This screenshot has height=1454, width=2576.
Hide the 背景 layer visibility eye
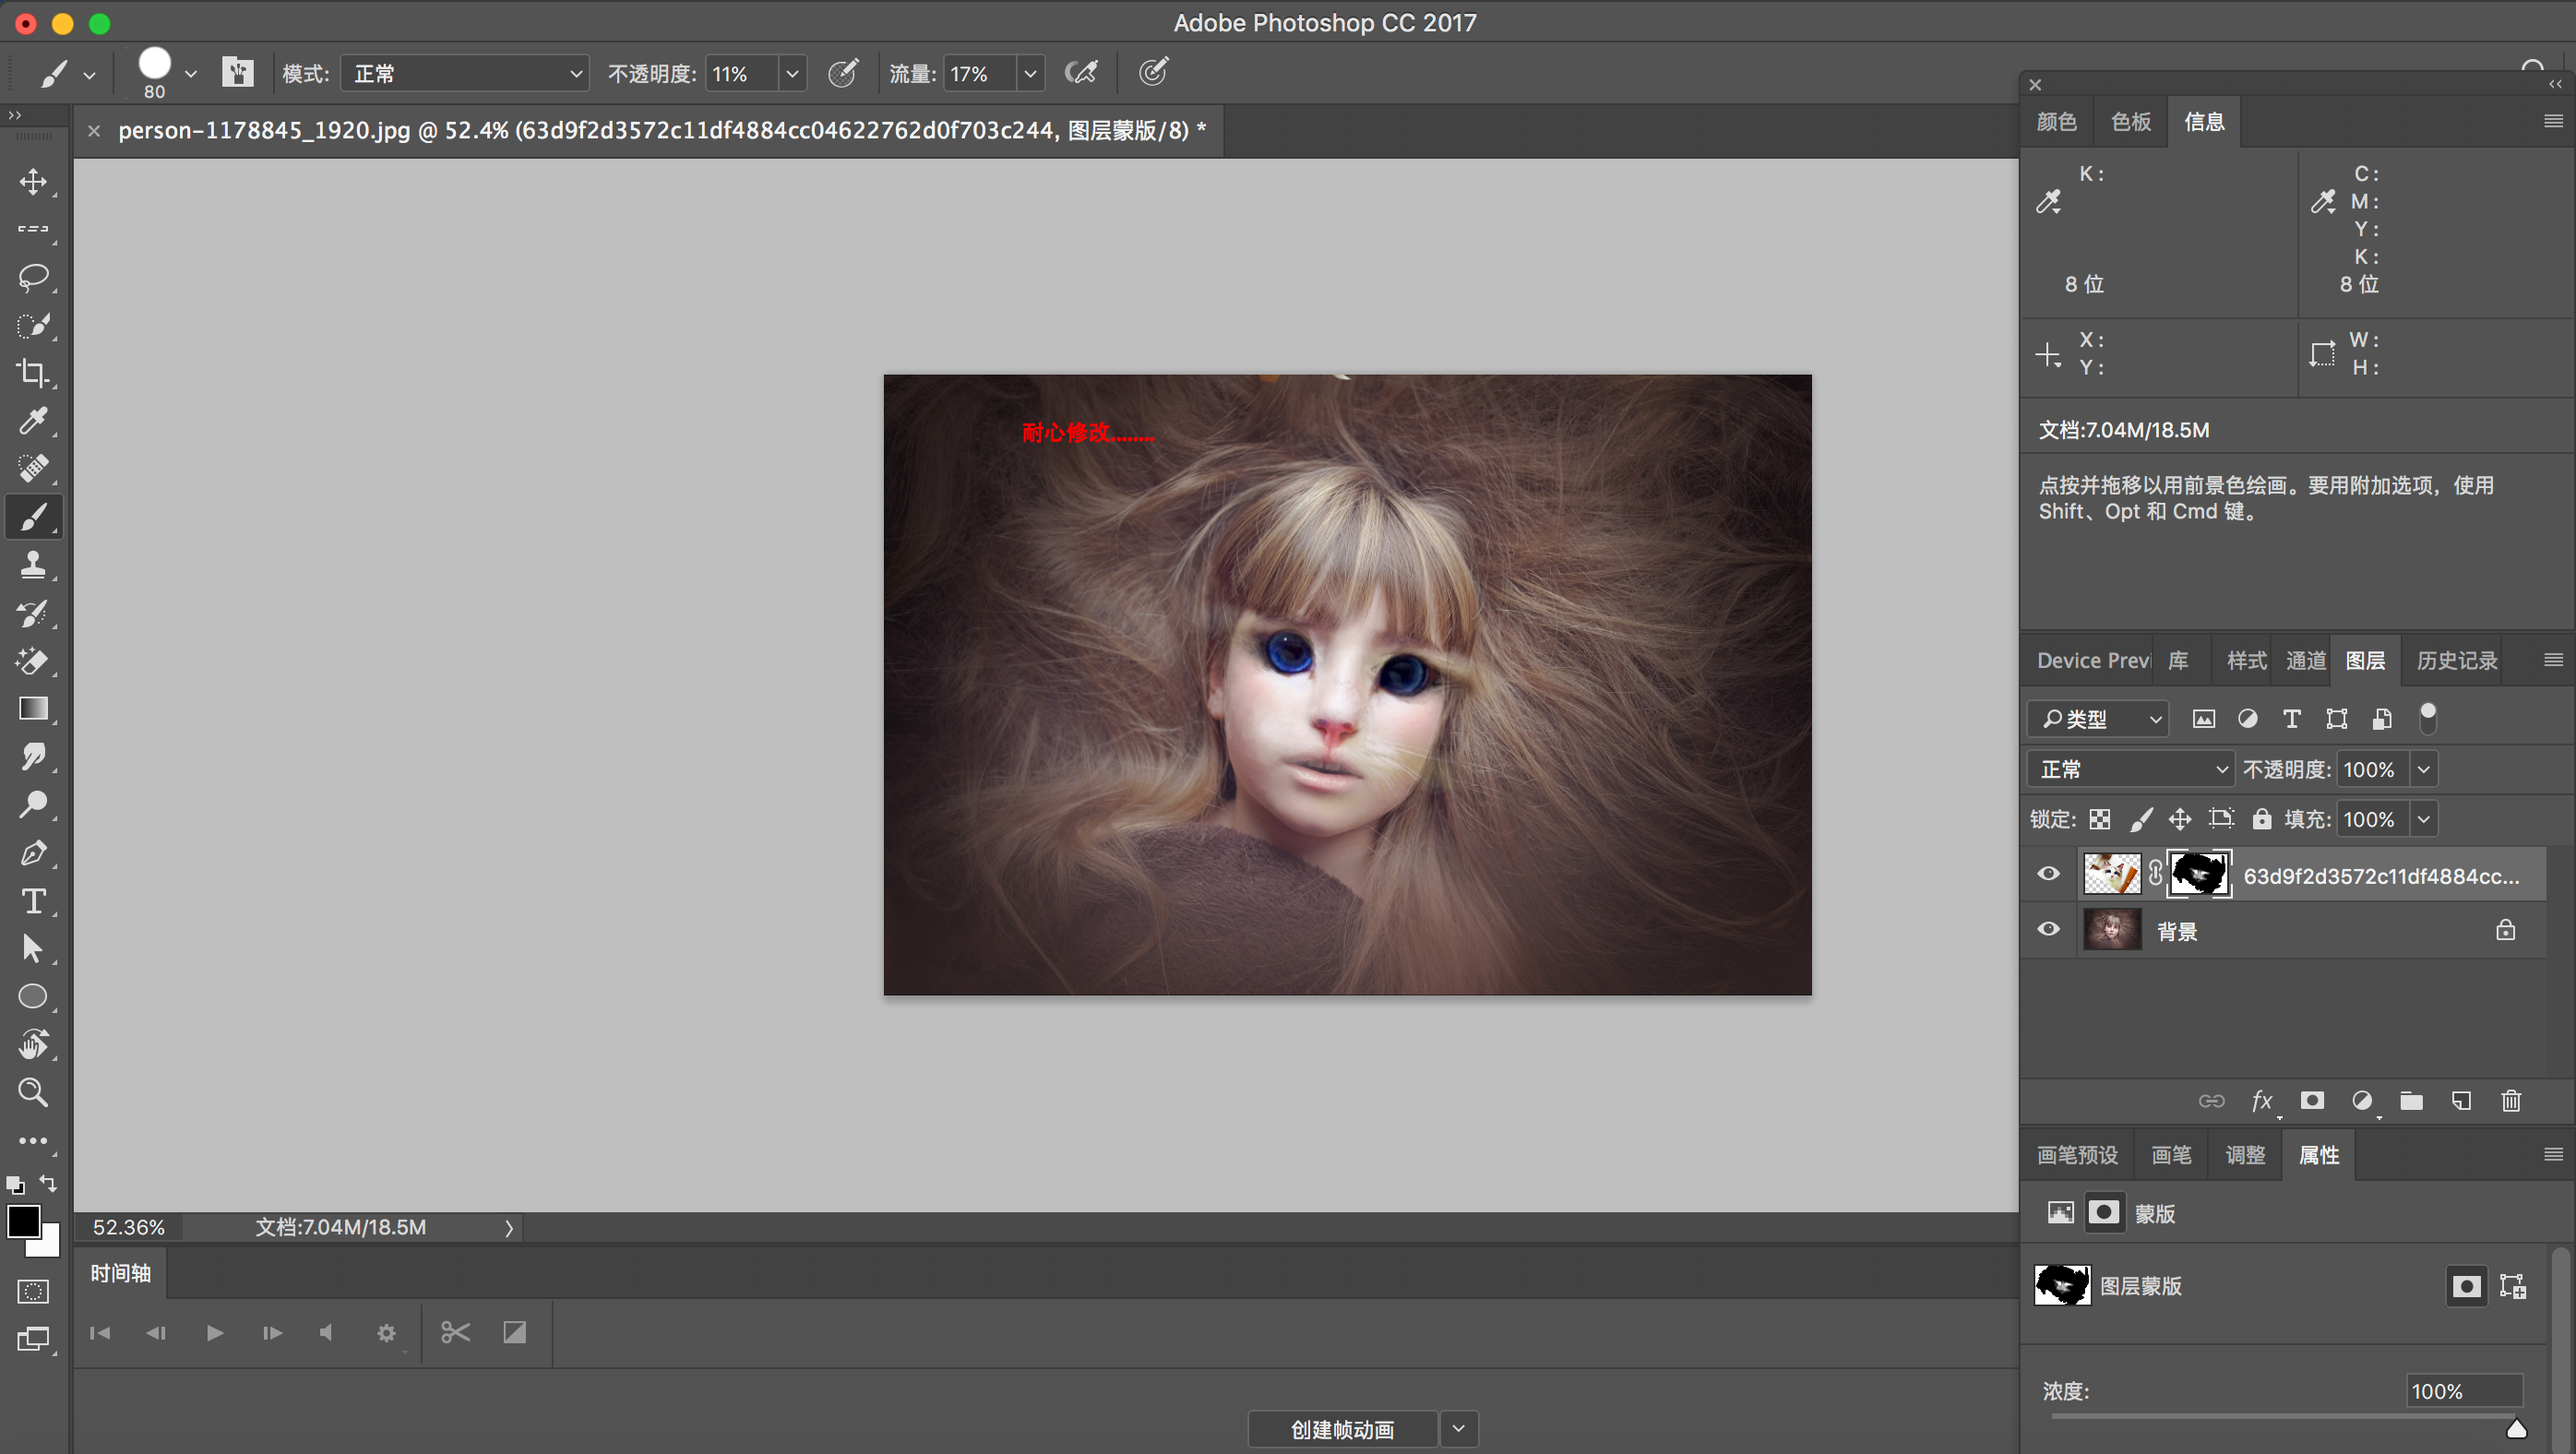click(2048, 929)
